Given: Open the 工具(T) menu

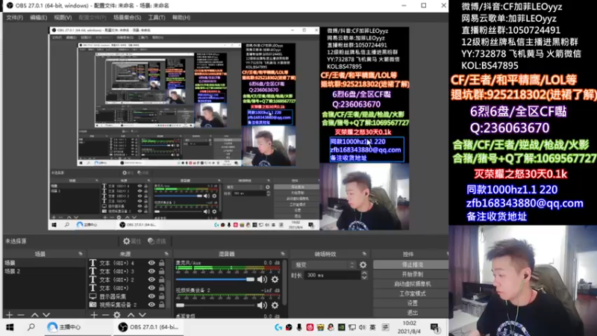Looking at the screenshot, I should point(157,17).
